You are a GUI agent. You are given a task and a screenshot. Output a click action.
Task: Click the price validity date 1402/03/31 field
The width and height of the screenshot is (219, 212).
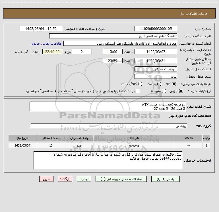coord(156,61)
